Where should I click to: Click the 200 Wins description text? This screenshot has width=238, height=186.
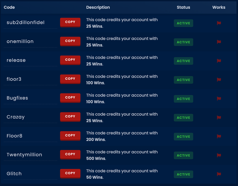click(x=122, y=136)
